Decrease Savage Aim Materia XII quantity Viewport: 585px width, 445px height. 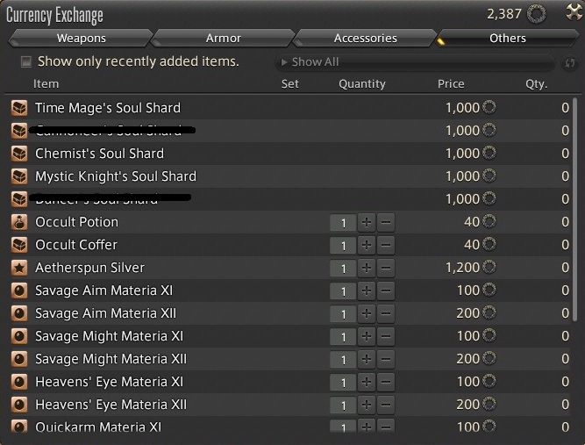click(x=386, y=313)
